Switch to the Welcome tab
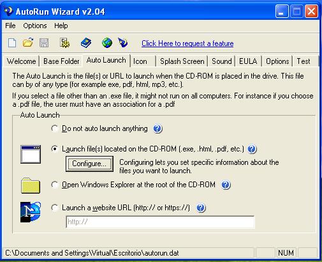The width and height of the screenshot is (322, 262). (x=21, y=61)
